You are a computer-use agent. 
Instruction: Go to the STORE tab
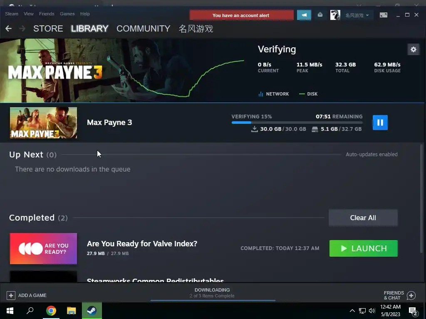point(48,29)
